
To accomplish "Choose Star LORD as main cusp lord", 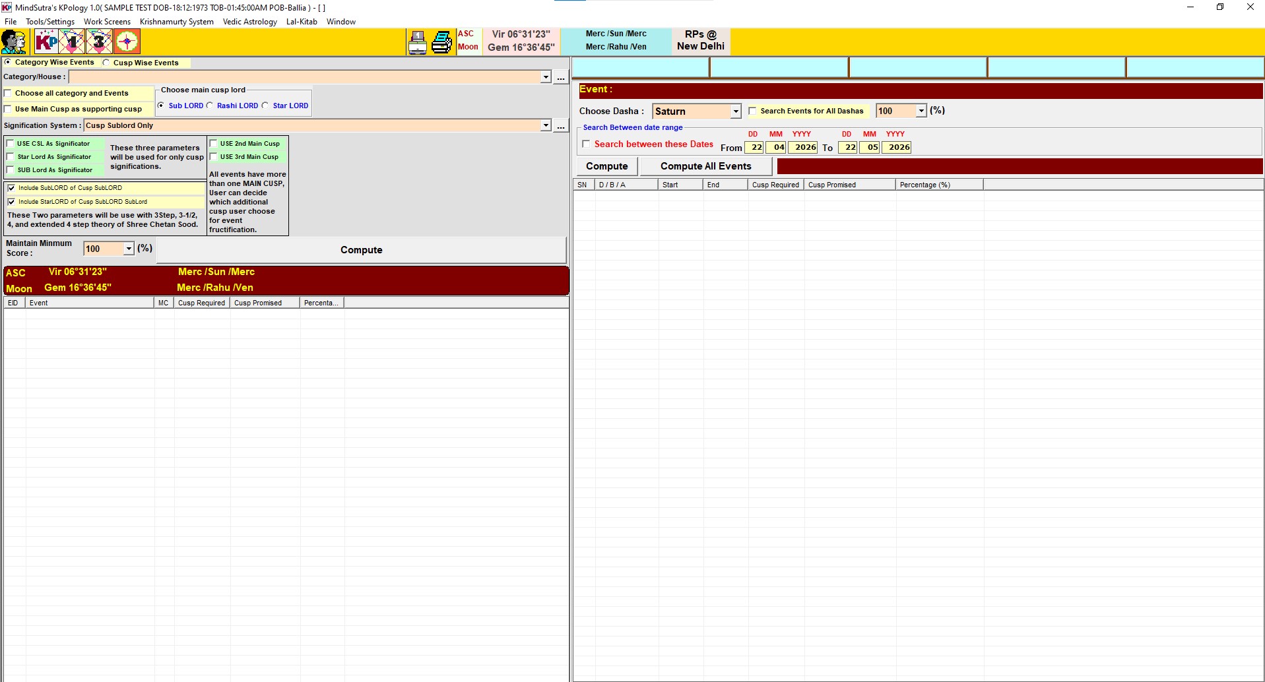I will (x=265, y=106).
